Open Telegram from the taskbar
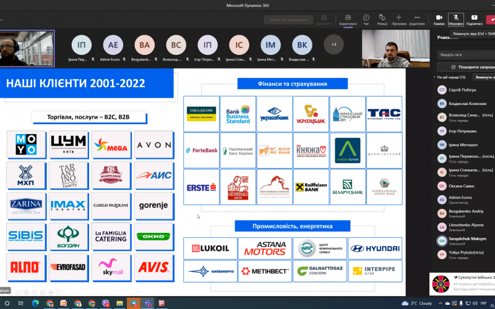 [134, 303]
